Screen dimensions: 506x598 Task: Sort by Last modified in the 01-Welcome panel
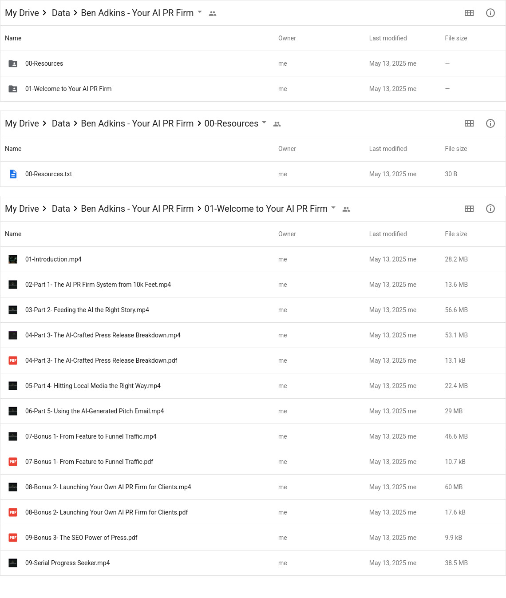(388, 234)
